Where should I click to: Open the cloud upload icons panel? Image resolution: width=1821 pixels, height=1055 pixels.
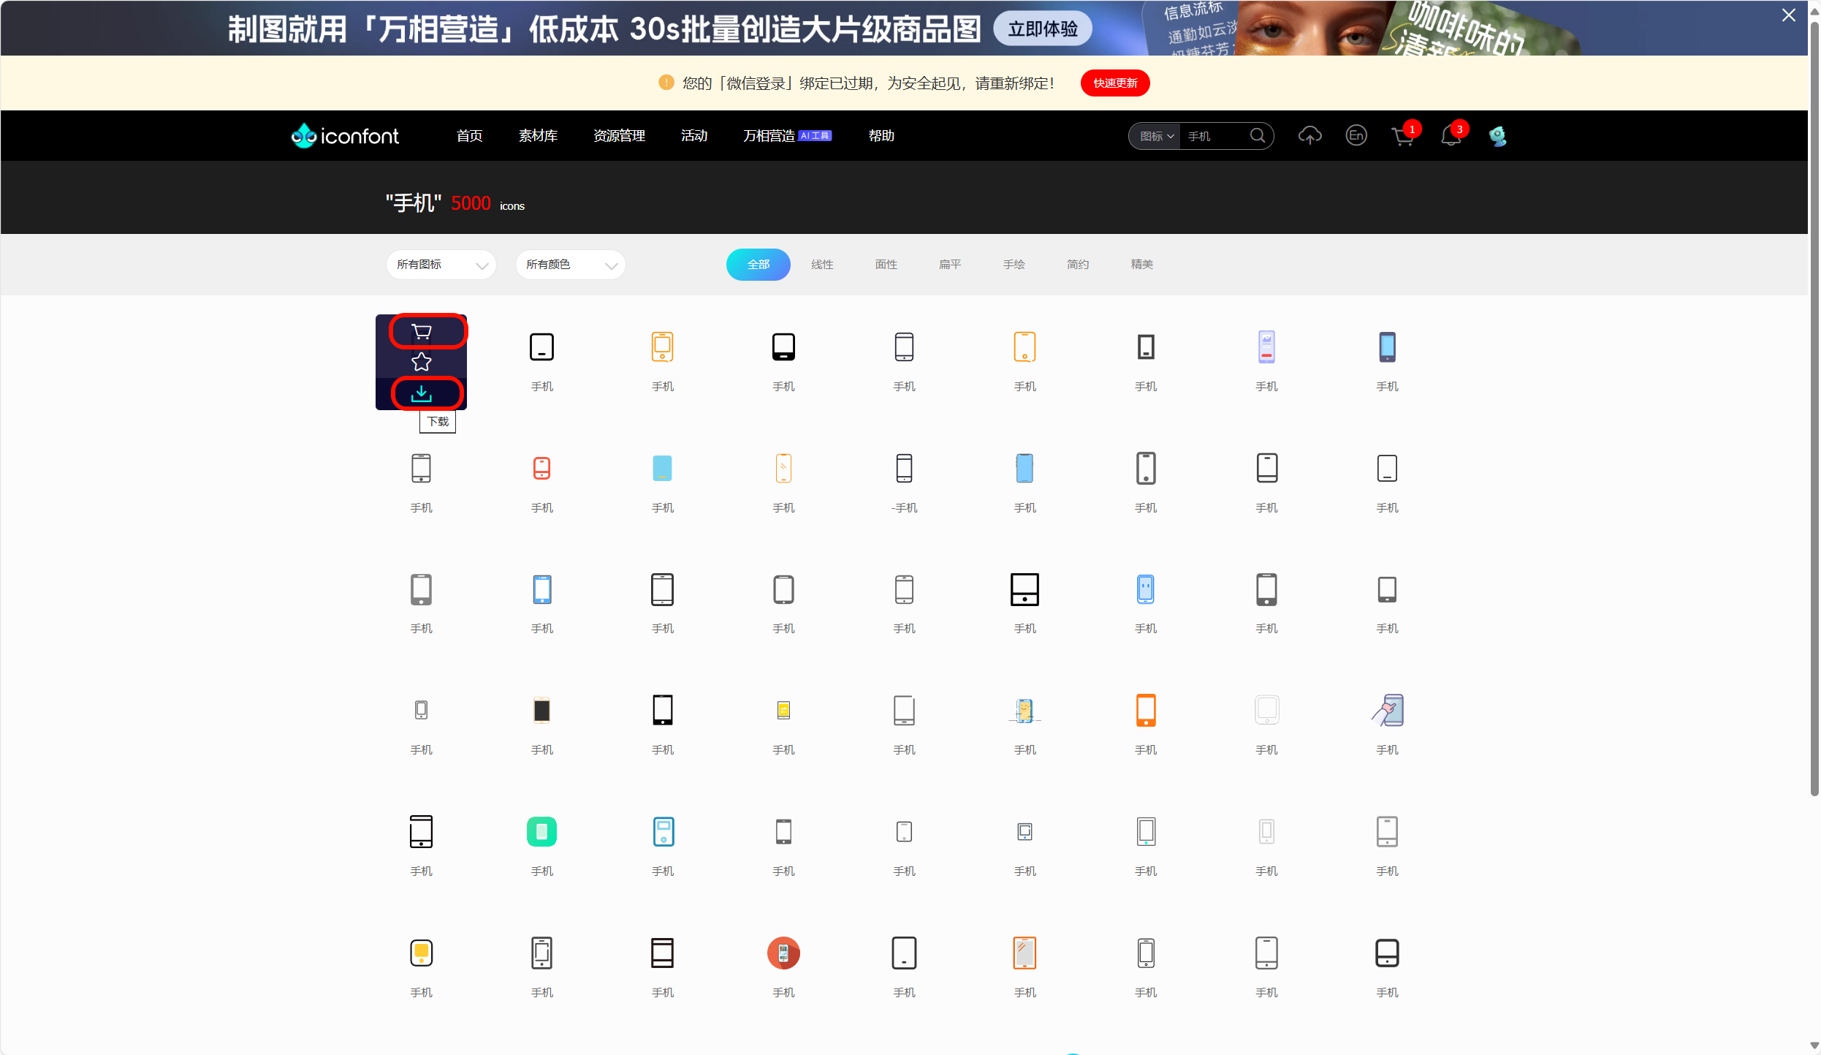point(1310,135)
